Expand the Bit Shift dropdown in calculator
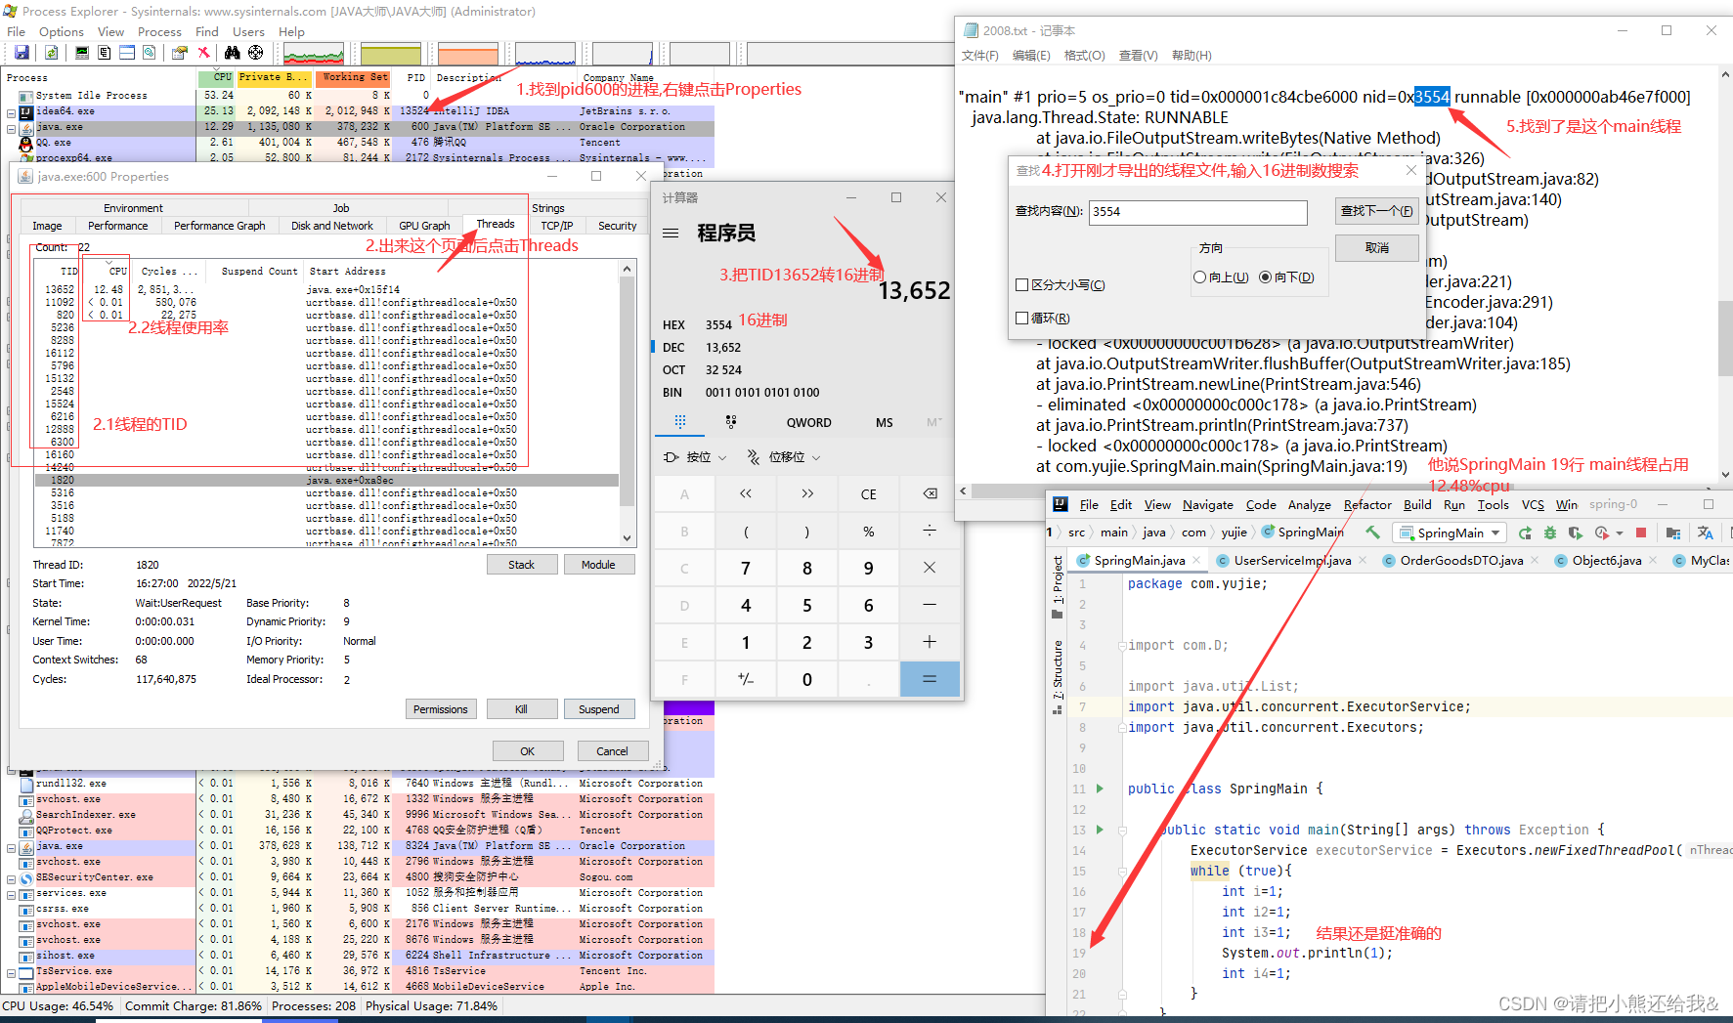The image size is (1733, 1023). [783, 457]
